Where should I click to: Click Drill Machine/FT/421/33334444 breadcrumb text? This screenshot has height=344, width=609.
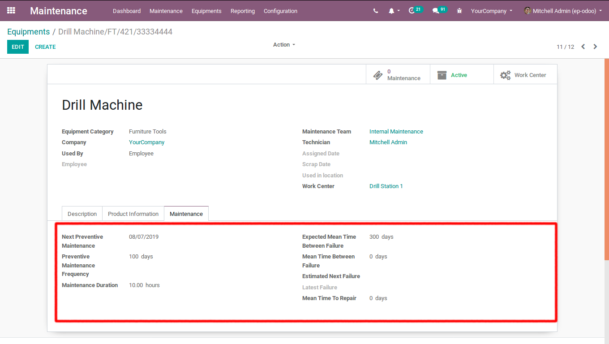pyautogui.click(x=115, y=32)
